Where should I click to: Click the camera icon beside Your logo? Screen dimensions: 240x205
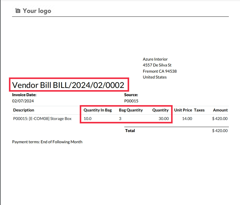(x=18, y=11)
